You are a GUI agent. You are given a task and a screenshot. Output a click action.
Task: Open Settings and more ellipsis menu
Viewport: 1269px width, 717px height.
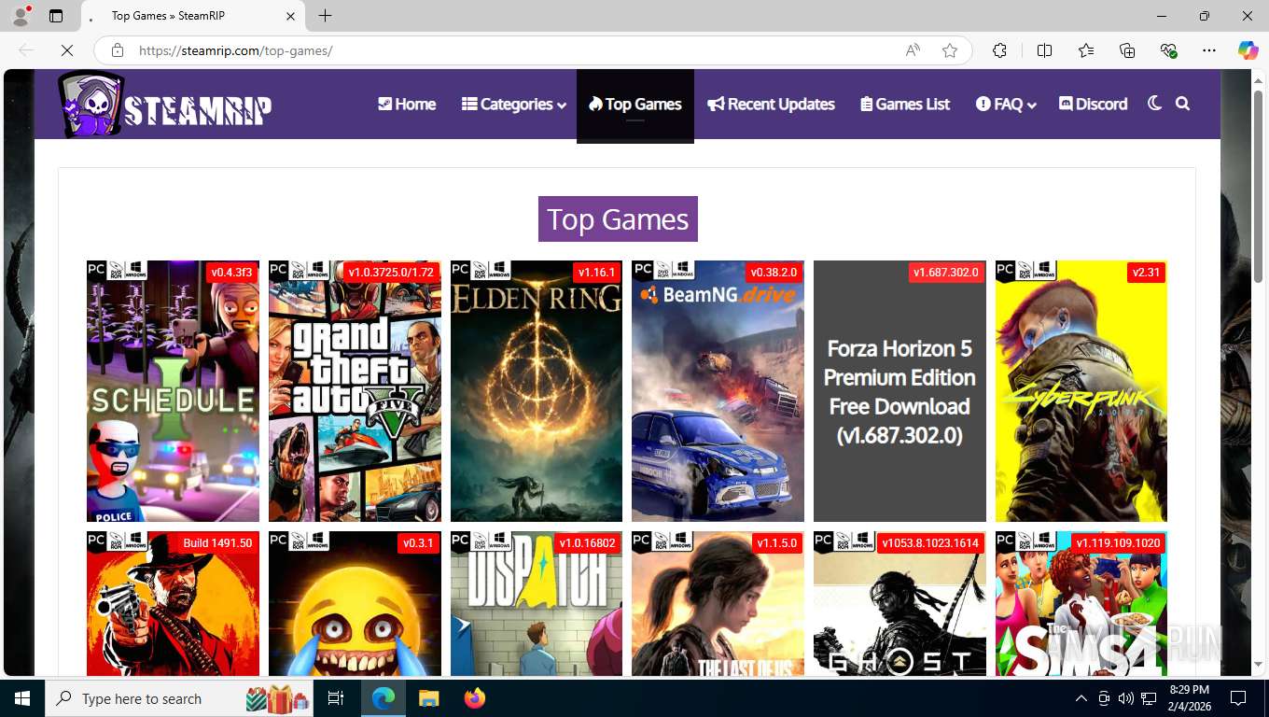click(x=1209, y=50)
